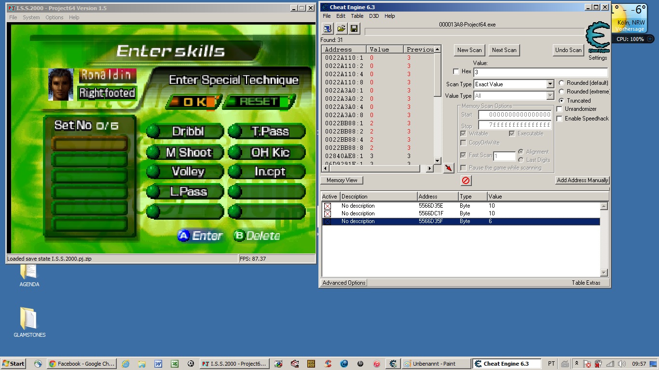The width and height of the screenshot is (659, 370).
Task: Select the Truncated radio button
Action: (x=562, y=100)
